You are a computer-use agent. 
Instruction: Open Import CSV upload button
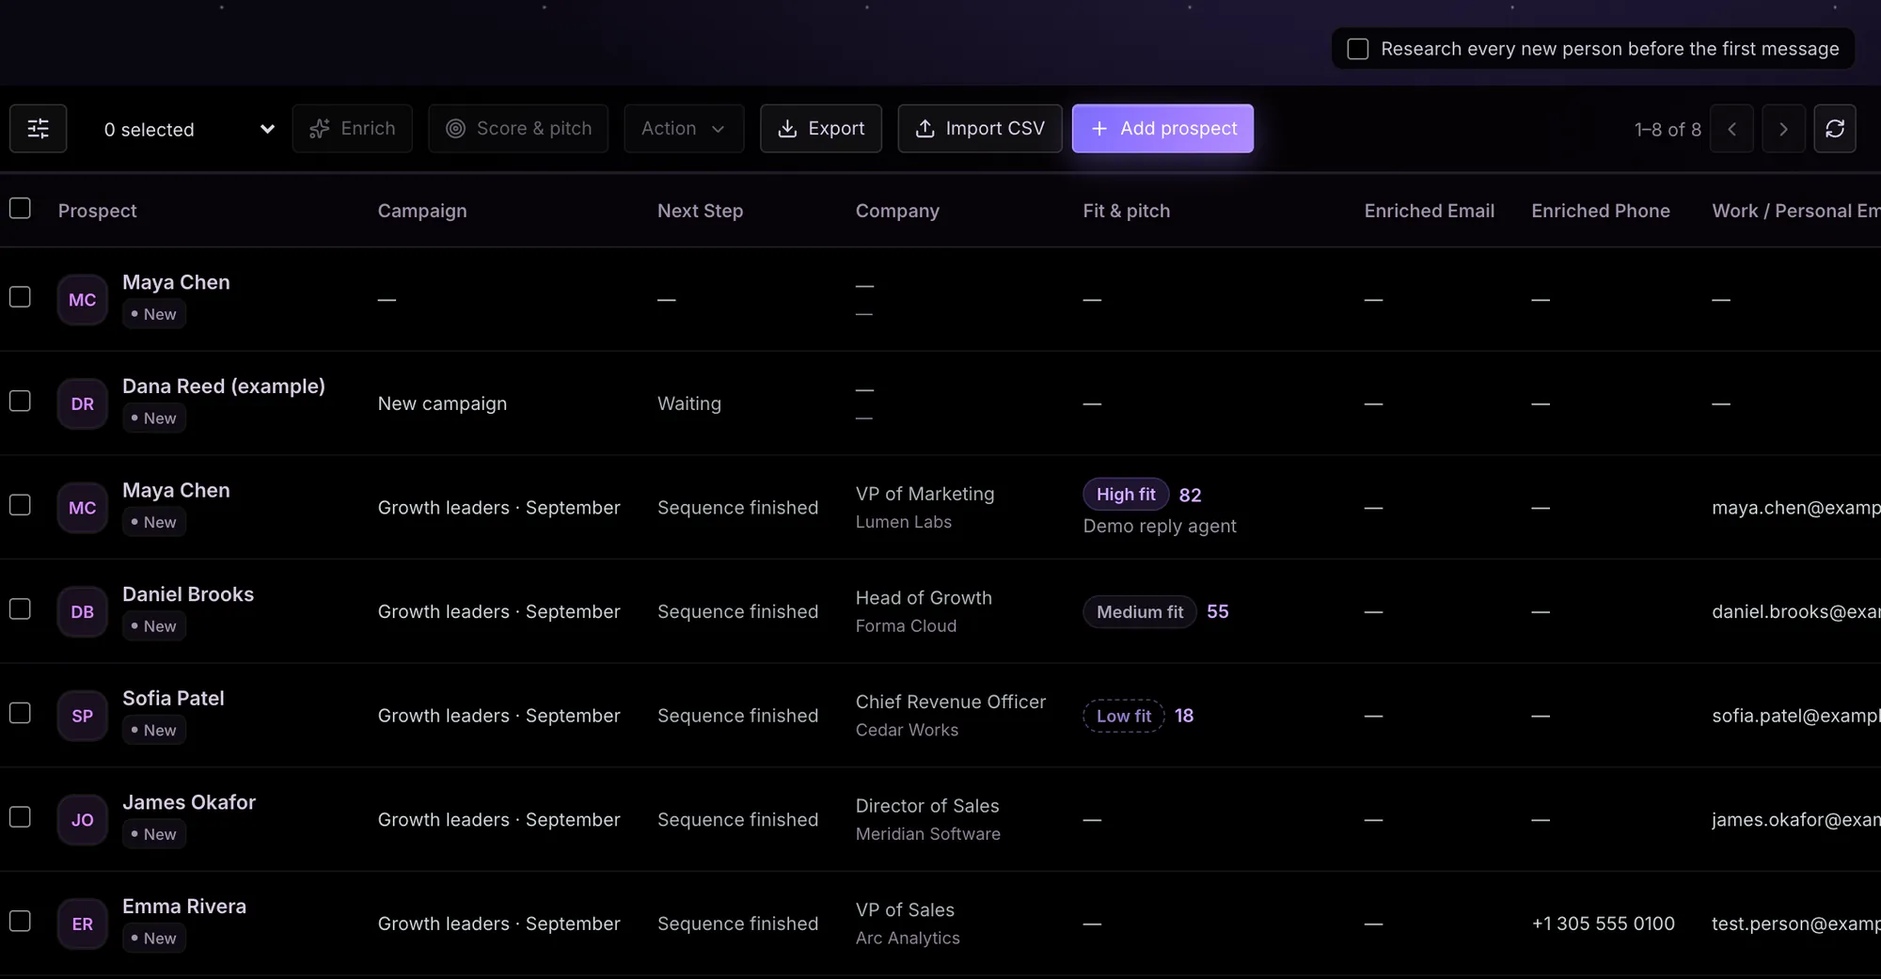pos(979,129)
